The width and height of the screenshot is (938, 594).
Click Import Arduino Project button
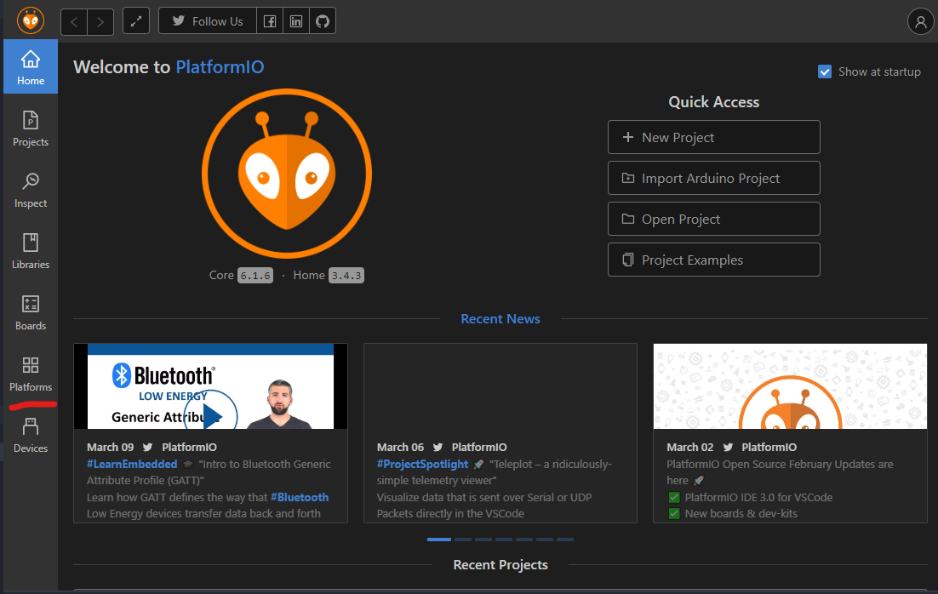[713, 178]
